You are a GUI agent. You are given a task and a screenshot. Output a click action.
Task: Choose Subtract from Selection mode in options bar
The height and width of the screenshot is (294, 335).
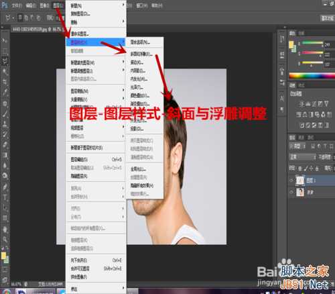[x=32, y=17]
